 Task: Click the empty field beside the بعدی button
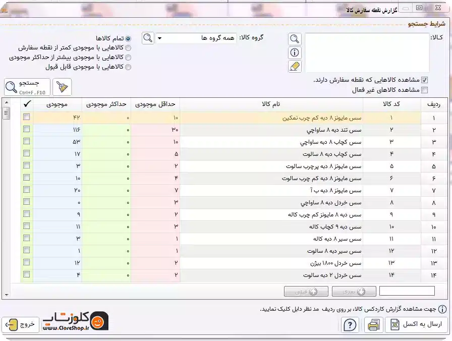[407, 291]
